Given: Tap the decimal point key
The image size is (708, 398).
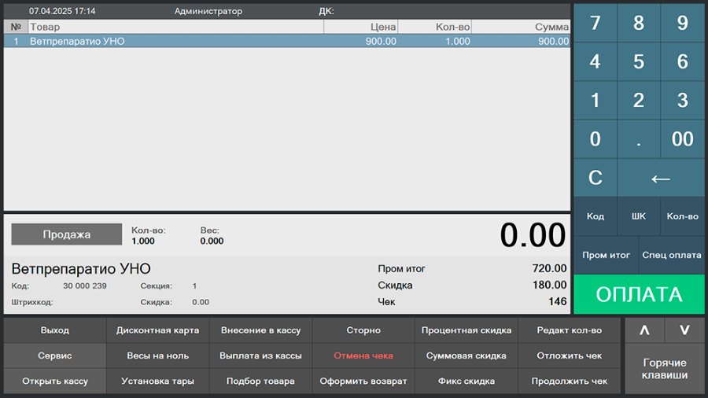Looking at the screenshot, I should (639, 139).
